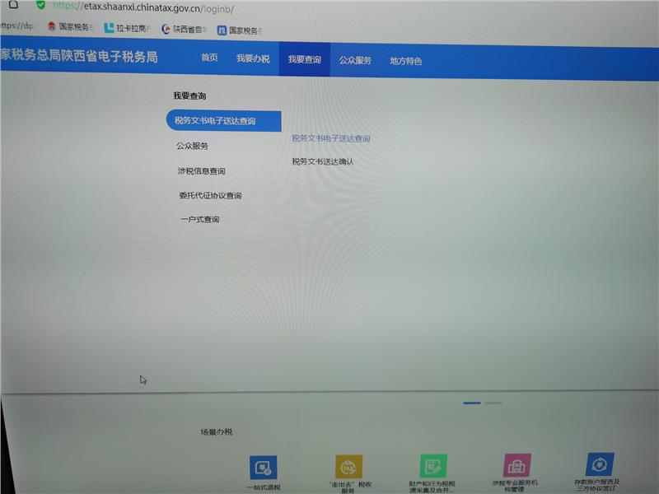Viewport: 659px width, 494px height.
Task: Click the gray second carousel indicator
Action: click(493, 403)
